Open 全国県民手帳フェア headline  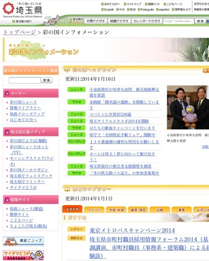click(122, 135)
